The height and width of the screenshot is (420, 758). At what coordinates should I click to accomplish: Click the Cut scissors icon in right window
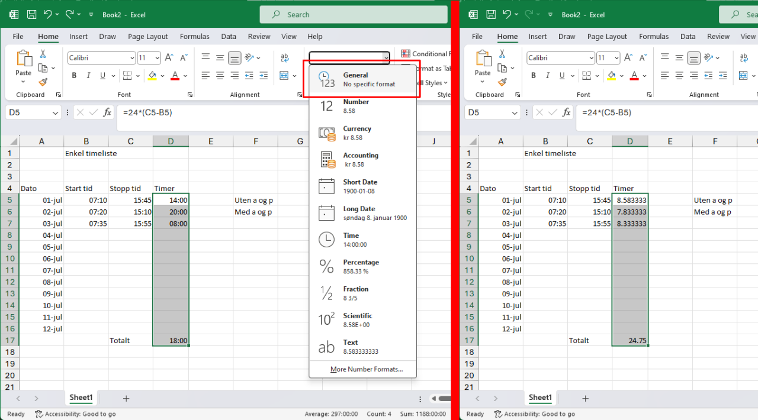tap(502, 54)
